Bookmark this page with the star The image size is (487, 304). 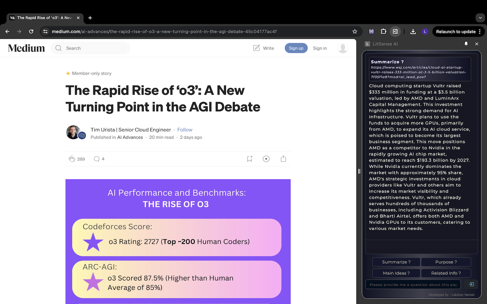click(x=355, y=32)
